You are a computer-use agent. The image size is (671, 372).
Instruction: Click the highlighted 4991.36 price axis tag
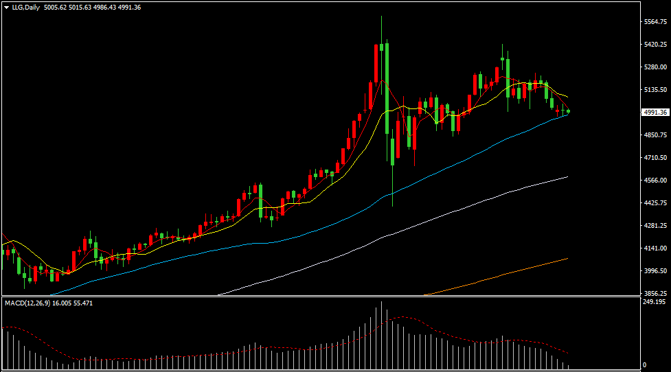pyautogui.click(x=655, y=113)
